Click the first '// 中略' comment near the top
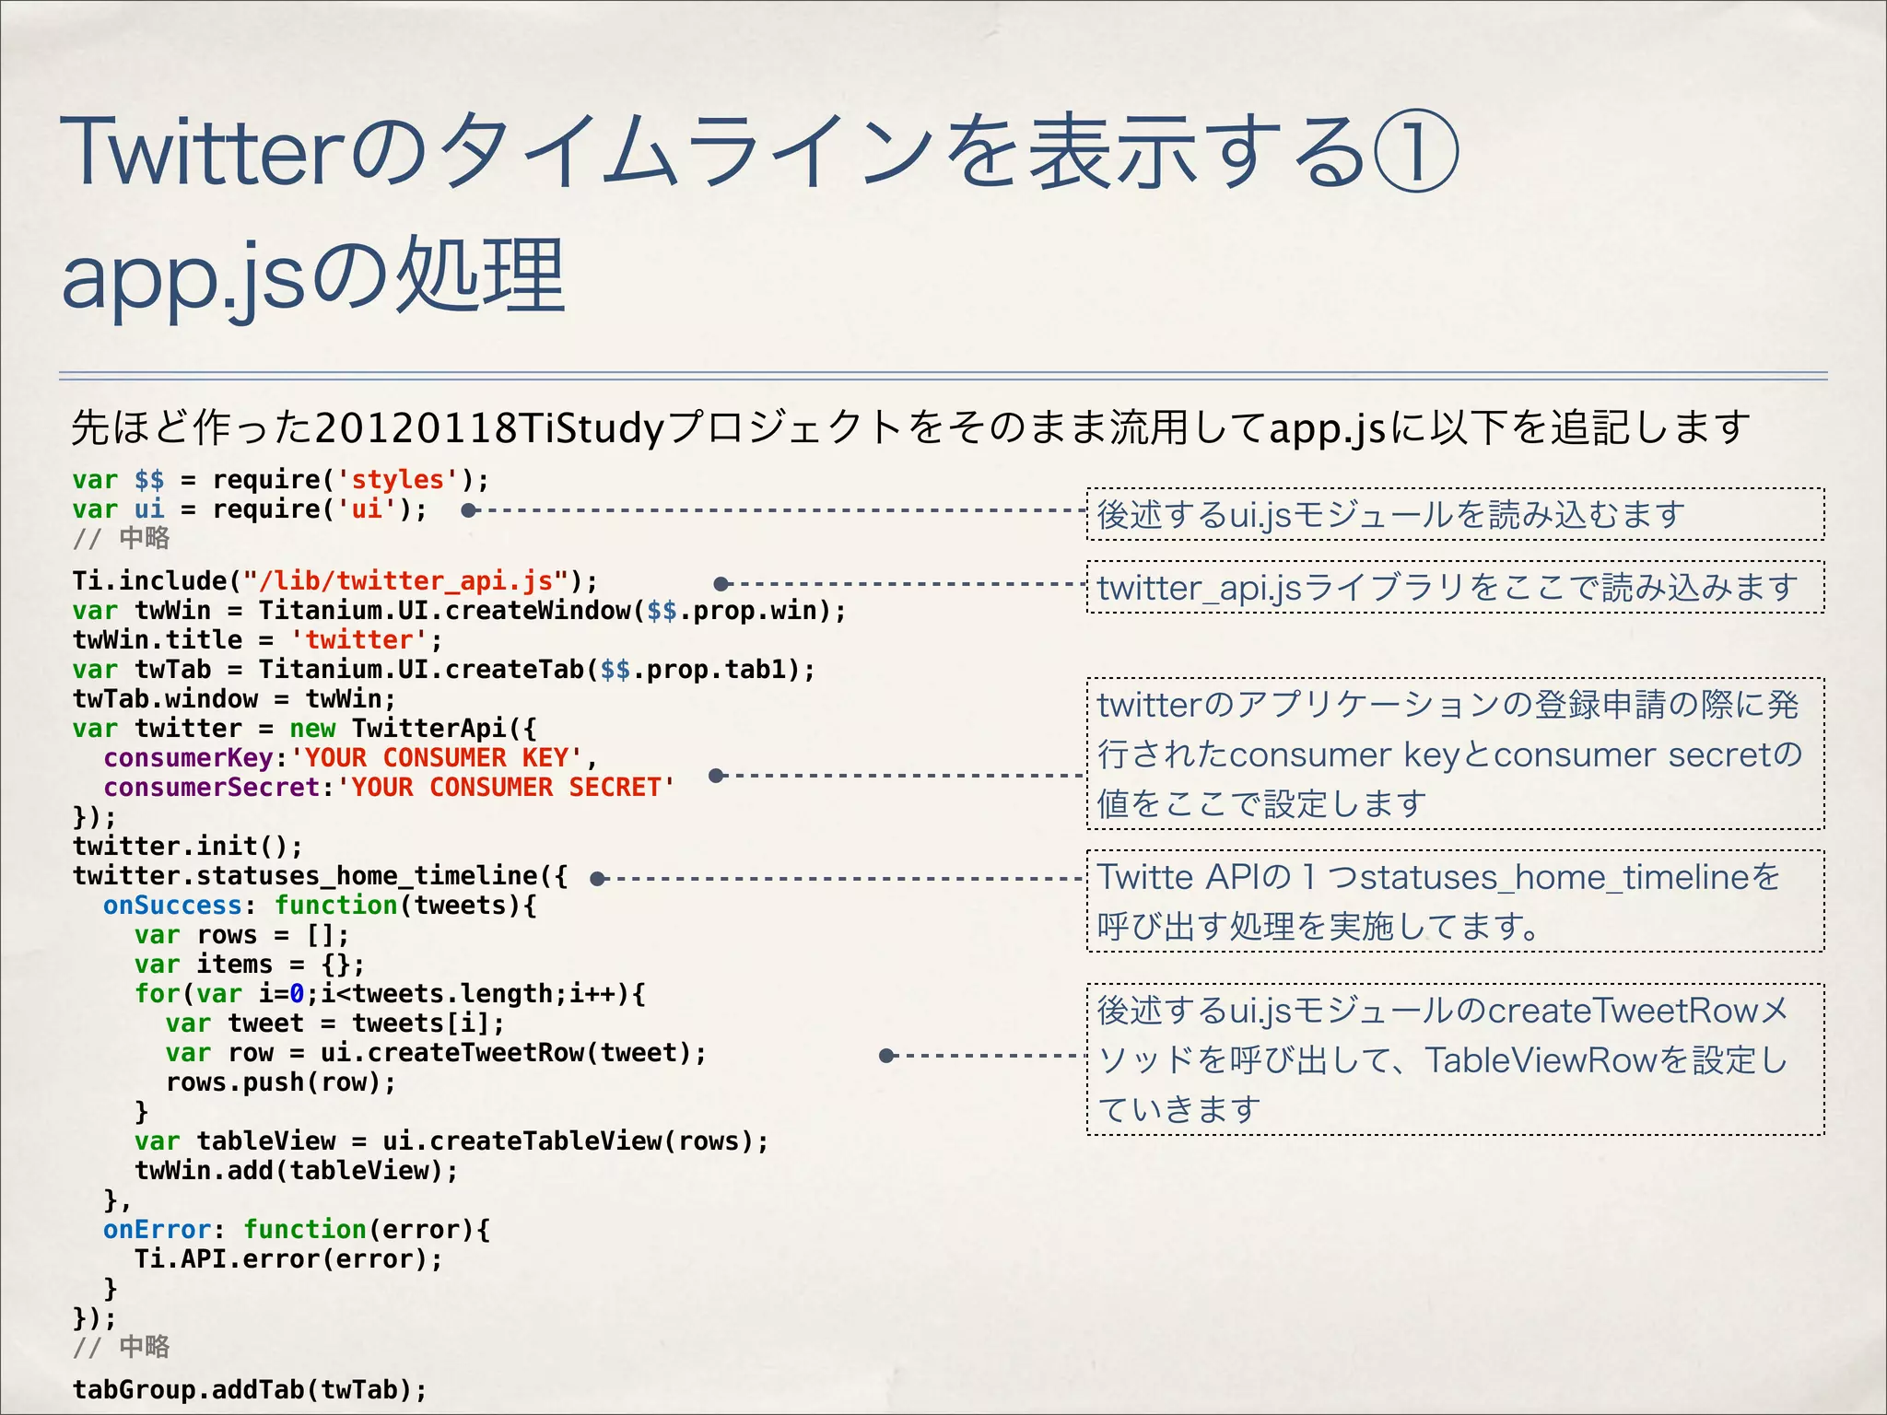The height and width of the screenshot is (1415, 1887). pos(121,538)
